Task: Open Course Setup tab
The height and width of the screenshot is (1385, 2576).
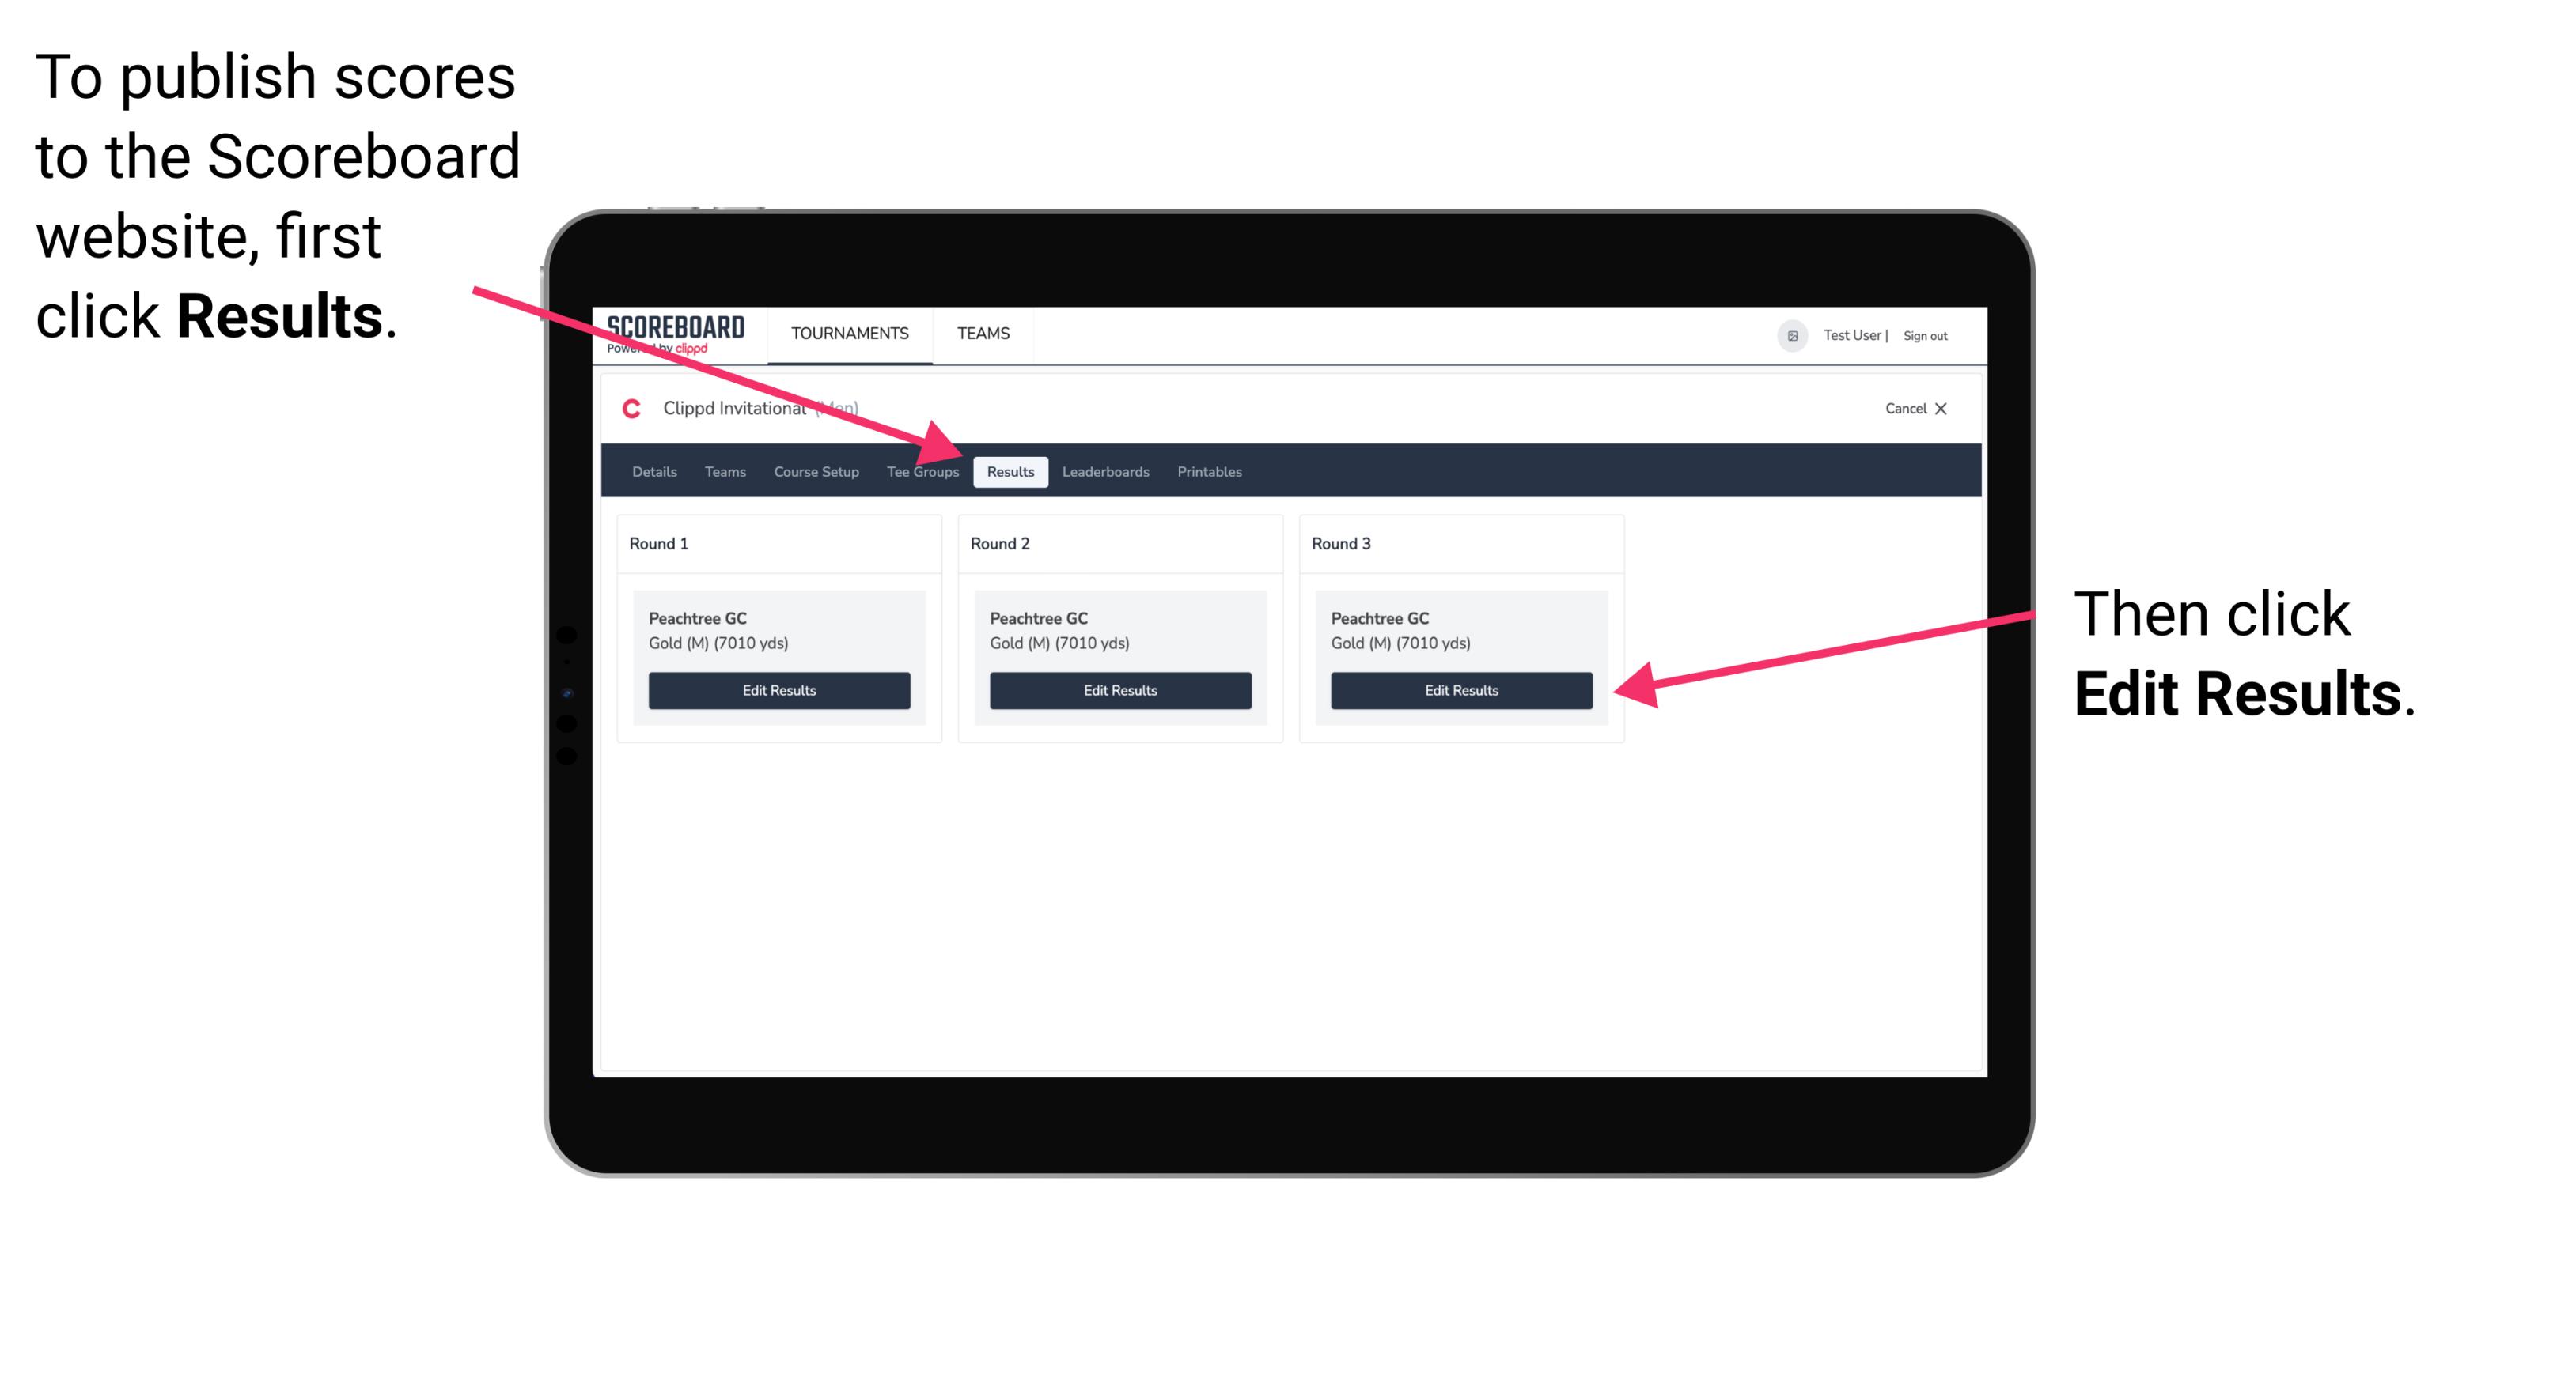Action: tap(816, 471)
